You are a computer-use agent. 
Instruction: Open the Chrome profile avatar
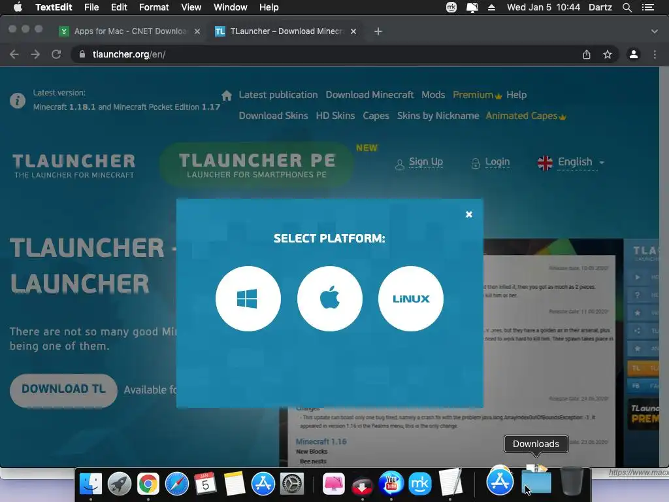click(634, 54)
